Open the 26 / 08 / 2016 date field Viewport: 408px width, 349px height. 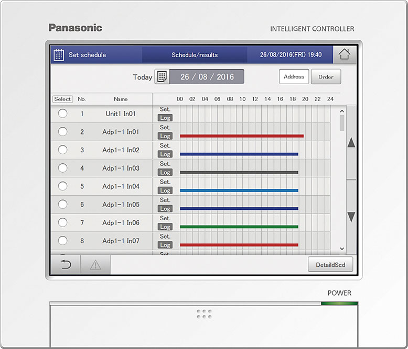[207, 77]
